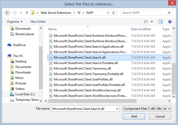The image size is (178, 125).
Task: Open the arrow after the 16 breadcrumb
Action: pyautogui.click(x=83, y=13)
